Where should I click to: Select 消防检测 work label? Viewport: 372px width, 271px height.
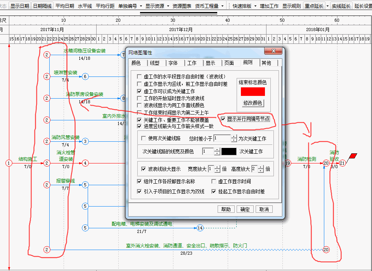pos(307,159)
